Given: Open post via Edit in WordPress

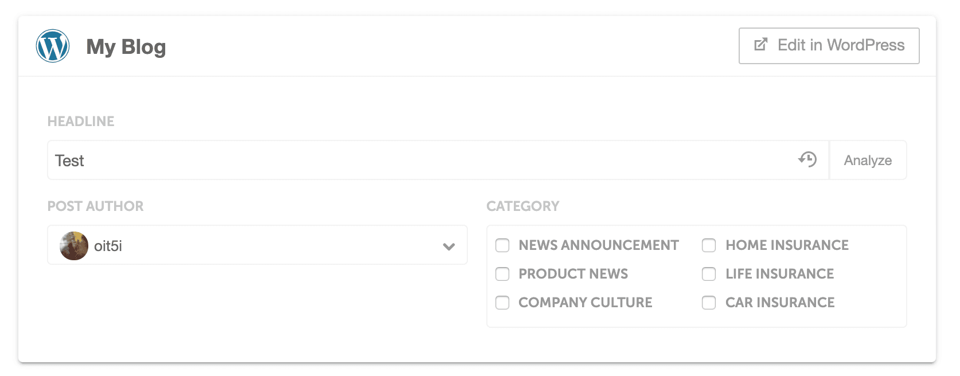Looking at the screenshot, I should coord(829,46).
